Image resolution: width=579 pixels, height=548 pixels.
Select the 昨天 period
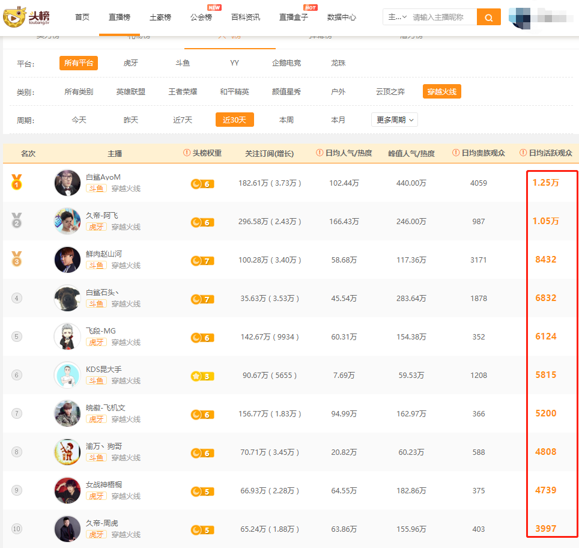coord(131,120)
